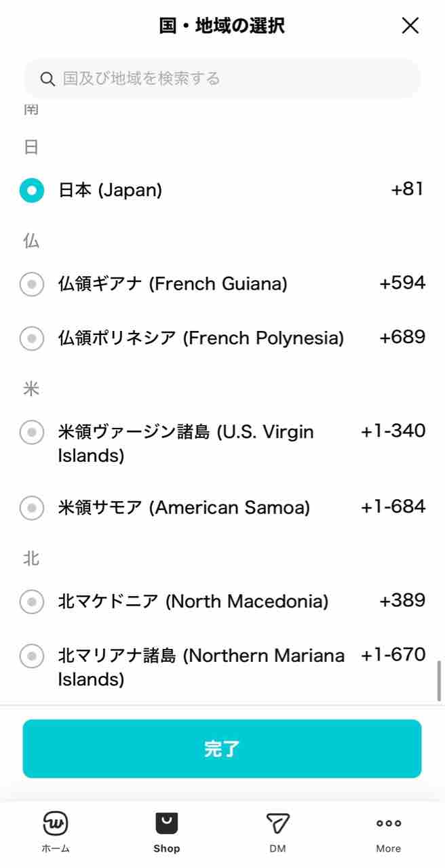Open the Shop bag icon
This screenshot has height=868, width=445.
[x=166, y=823]
